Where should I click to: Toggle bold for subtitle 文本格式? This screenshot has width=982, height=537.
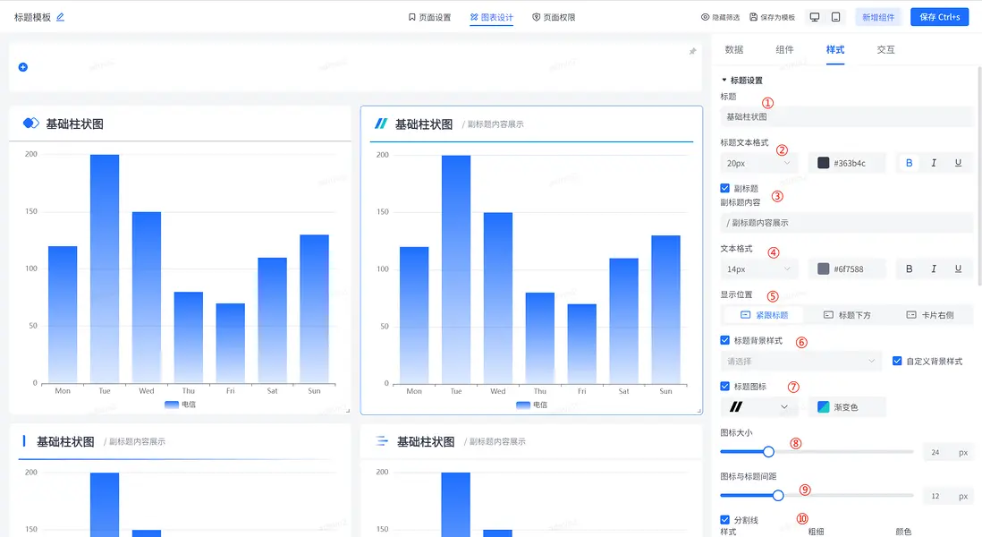[909, 268]
